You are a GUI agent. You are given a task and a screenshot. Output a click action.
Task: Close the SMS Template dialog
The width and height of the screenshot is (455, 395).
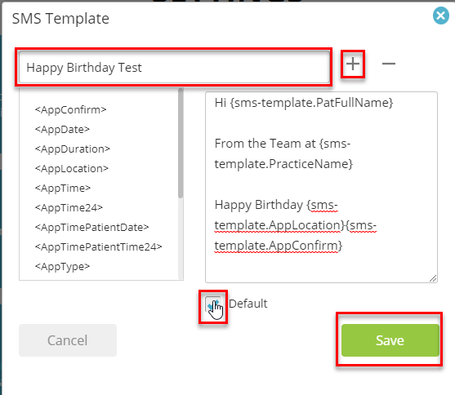click(x=441, y=16)
